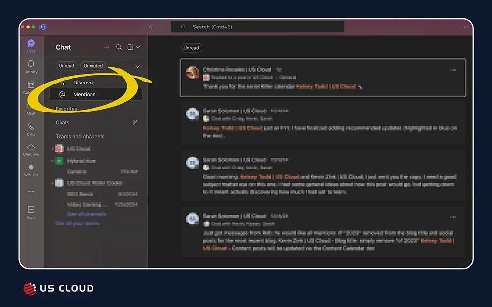Open Chat pane more options ellipsis

(x=107, y=47)
